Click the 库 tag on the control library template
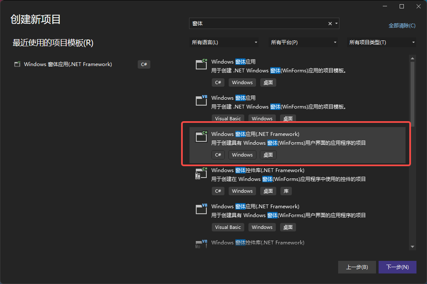This screenshot has width=427, height=284. (286, 191)
